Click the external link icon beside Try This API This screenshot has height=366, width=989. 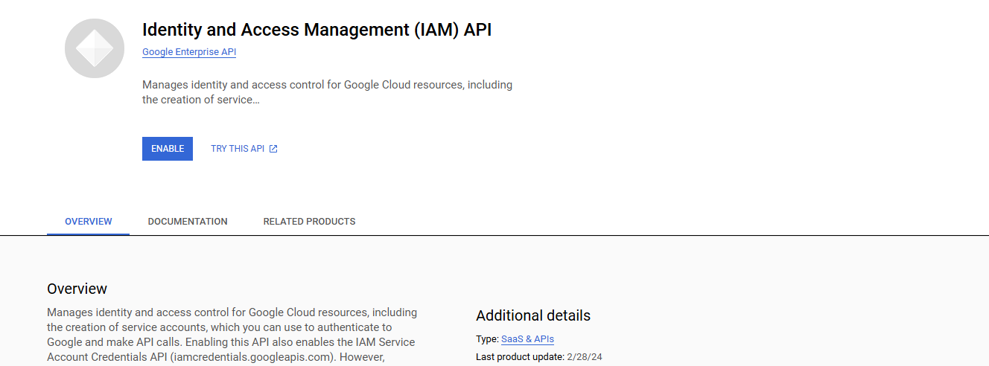[273, 149]
